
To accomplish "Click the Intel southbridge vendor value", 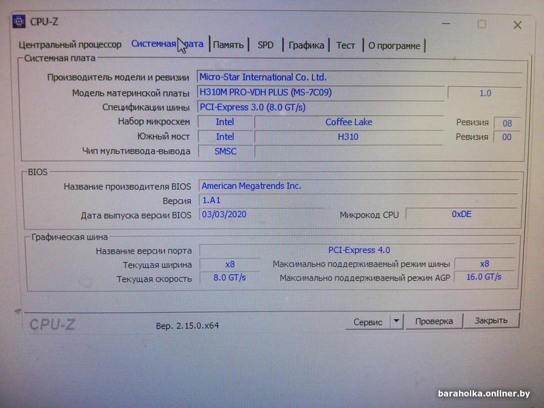I will tap(225, 137).
